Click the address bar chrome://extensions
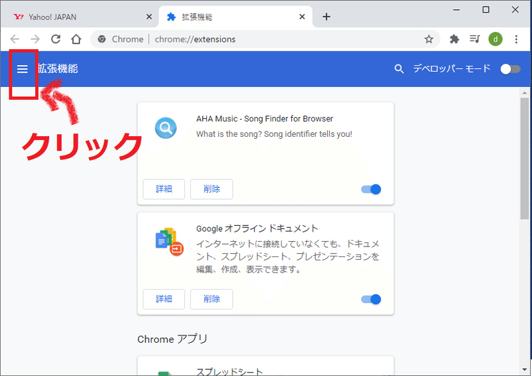532x376 pixels. pos(265,39)
